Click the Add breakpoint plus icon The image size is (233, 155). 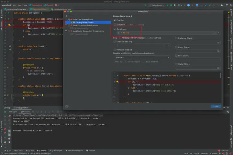click(67, 16)
